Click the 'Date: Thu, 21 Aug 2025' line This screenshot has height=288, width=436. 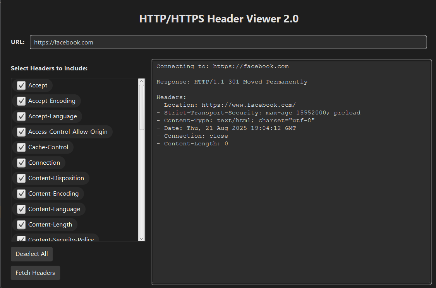pyautogui.click(x=226, y=128)
